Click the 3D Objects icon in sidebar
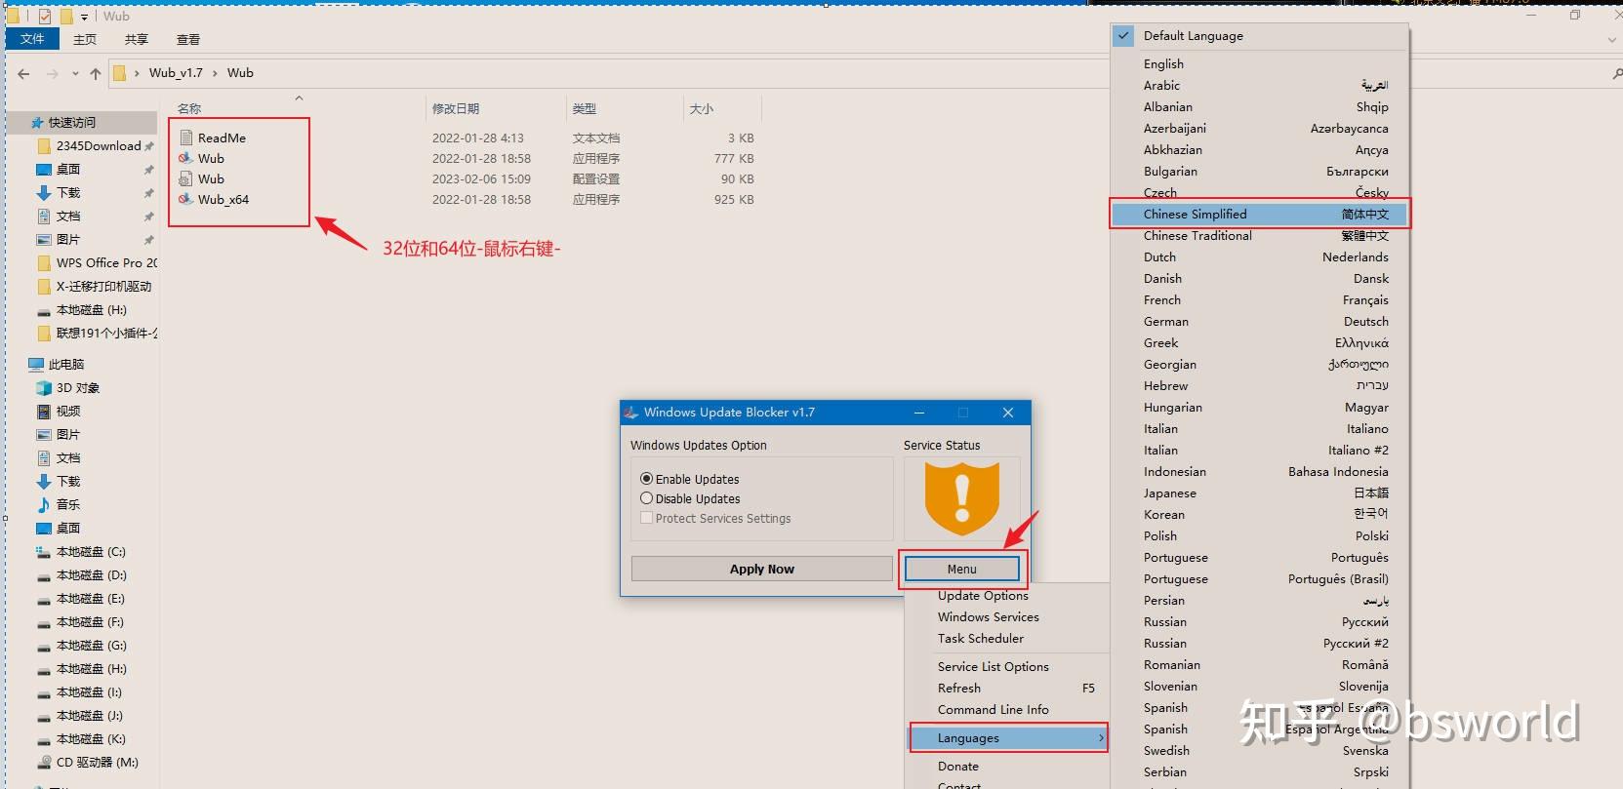 43,388
